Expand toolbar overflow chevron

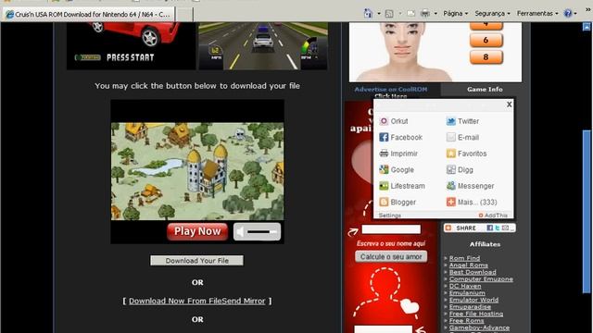tap(587, 10)
